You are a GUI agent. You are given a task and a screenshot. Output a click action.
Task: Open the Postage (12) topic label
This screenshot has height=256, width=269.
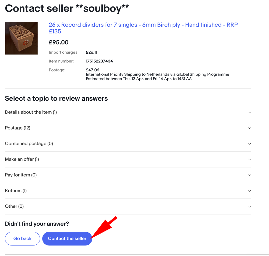click(x=18, y=128)
